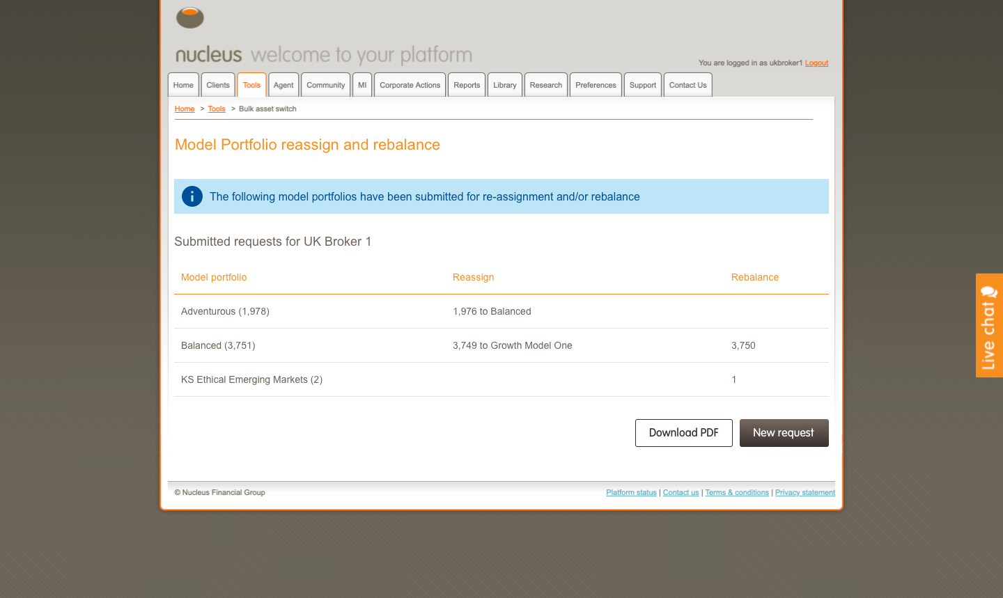Open the Privacy statement link
Screen dimensions: 1003x598
point(805,492)
